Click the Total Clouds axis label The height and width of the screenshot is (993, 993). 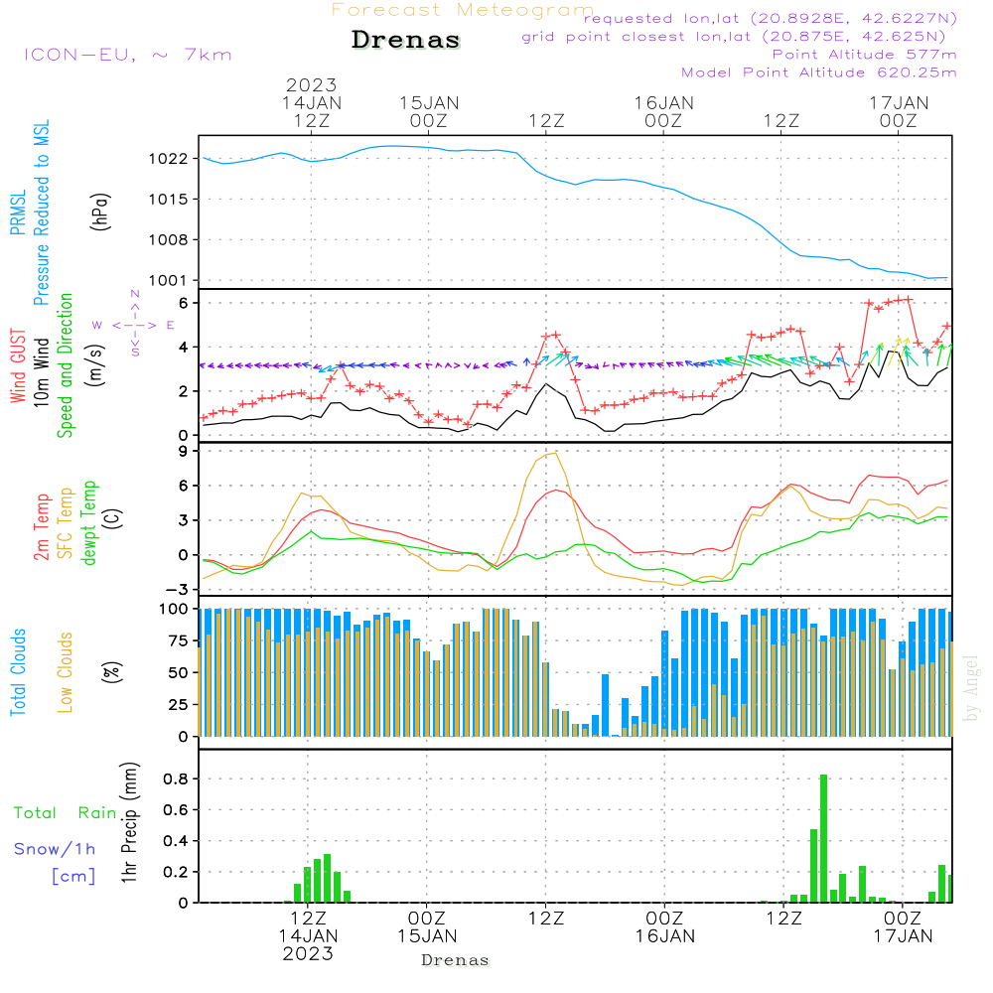point(19,672)
